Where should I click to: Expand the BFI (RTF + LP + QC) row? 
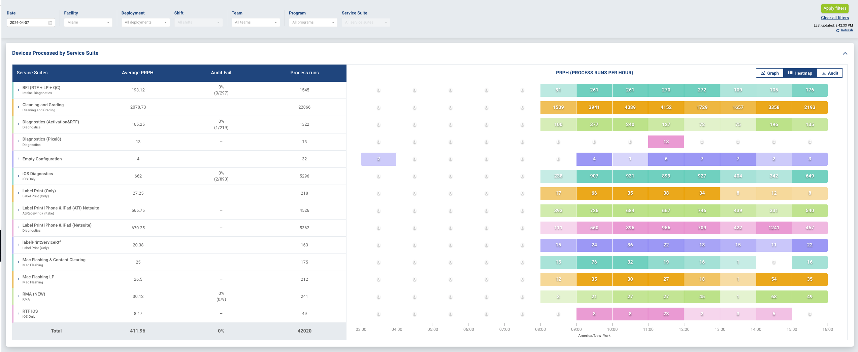[x=18, y=90]
